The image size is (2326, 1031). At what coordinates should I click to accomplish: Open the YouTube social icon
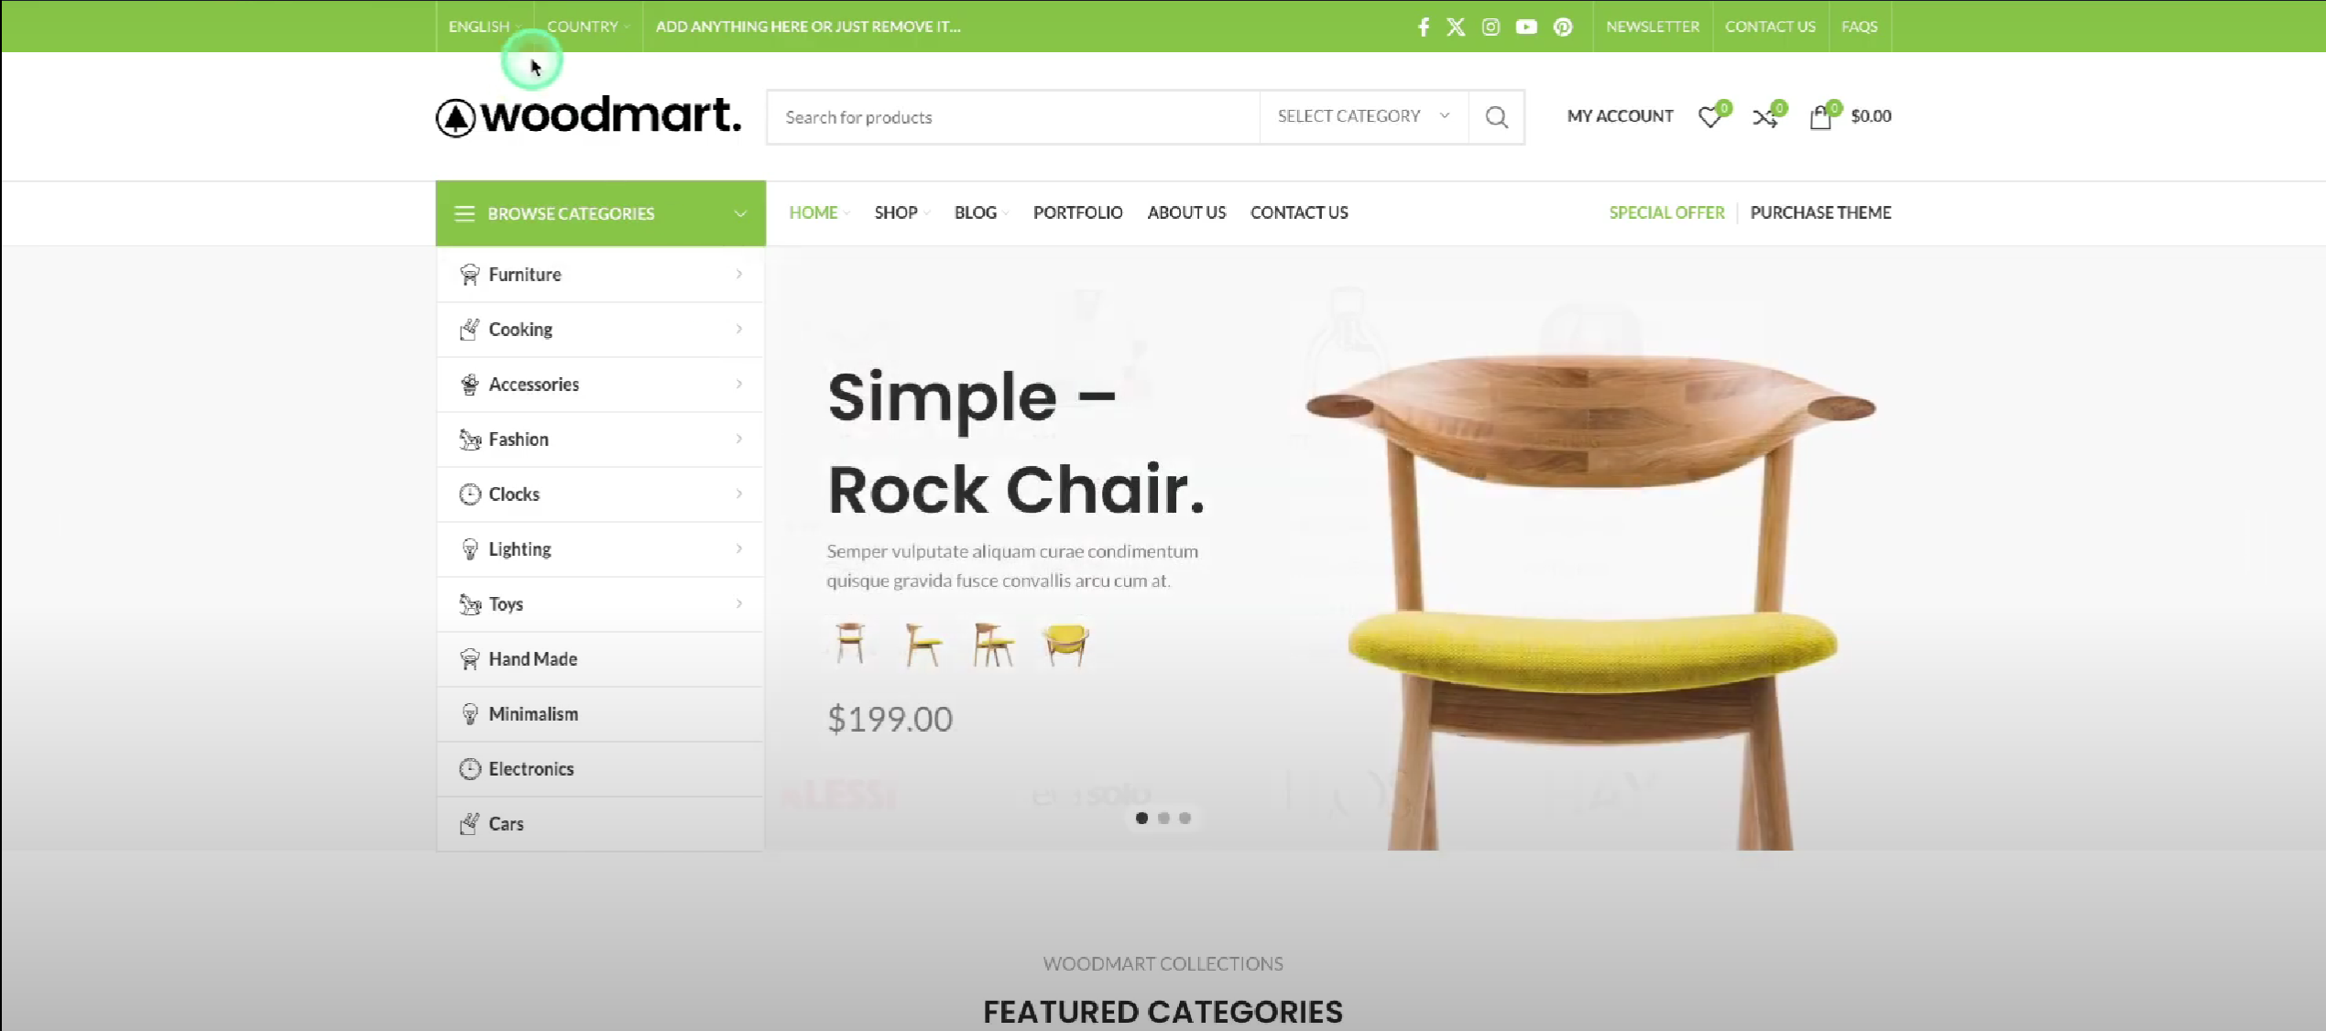[1526, 27]
